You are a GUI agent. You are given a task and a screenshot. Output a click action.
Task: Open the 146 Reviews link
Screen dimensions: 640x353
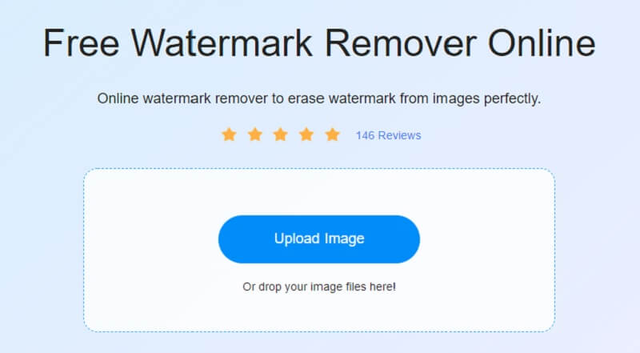[388, 135]
